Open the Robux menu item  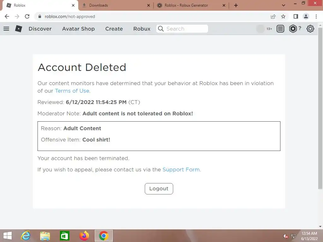pos(142,29)
